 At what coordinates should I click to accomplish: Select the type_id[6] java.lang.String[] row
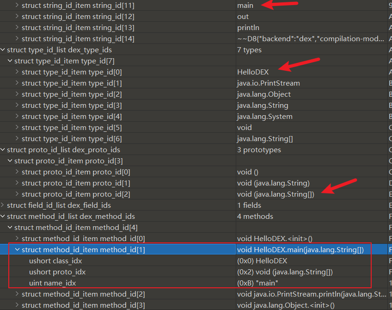(x=71, y=139)
